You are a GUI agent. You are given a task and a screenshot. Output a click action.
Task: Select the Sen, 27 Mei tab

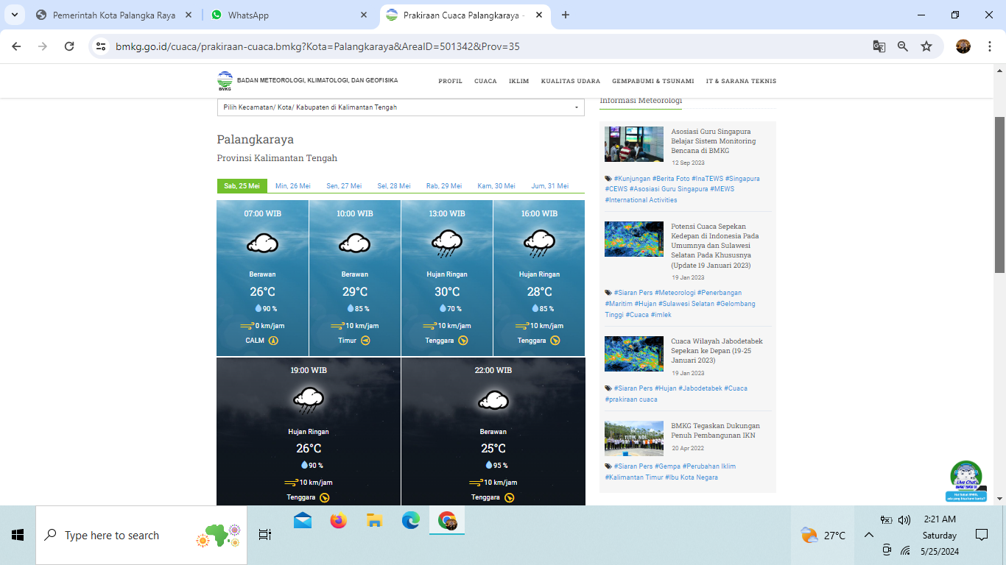(x=344, y=186)
